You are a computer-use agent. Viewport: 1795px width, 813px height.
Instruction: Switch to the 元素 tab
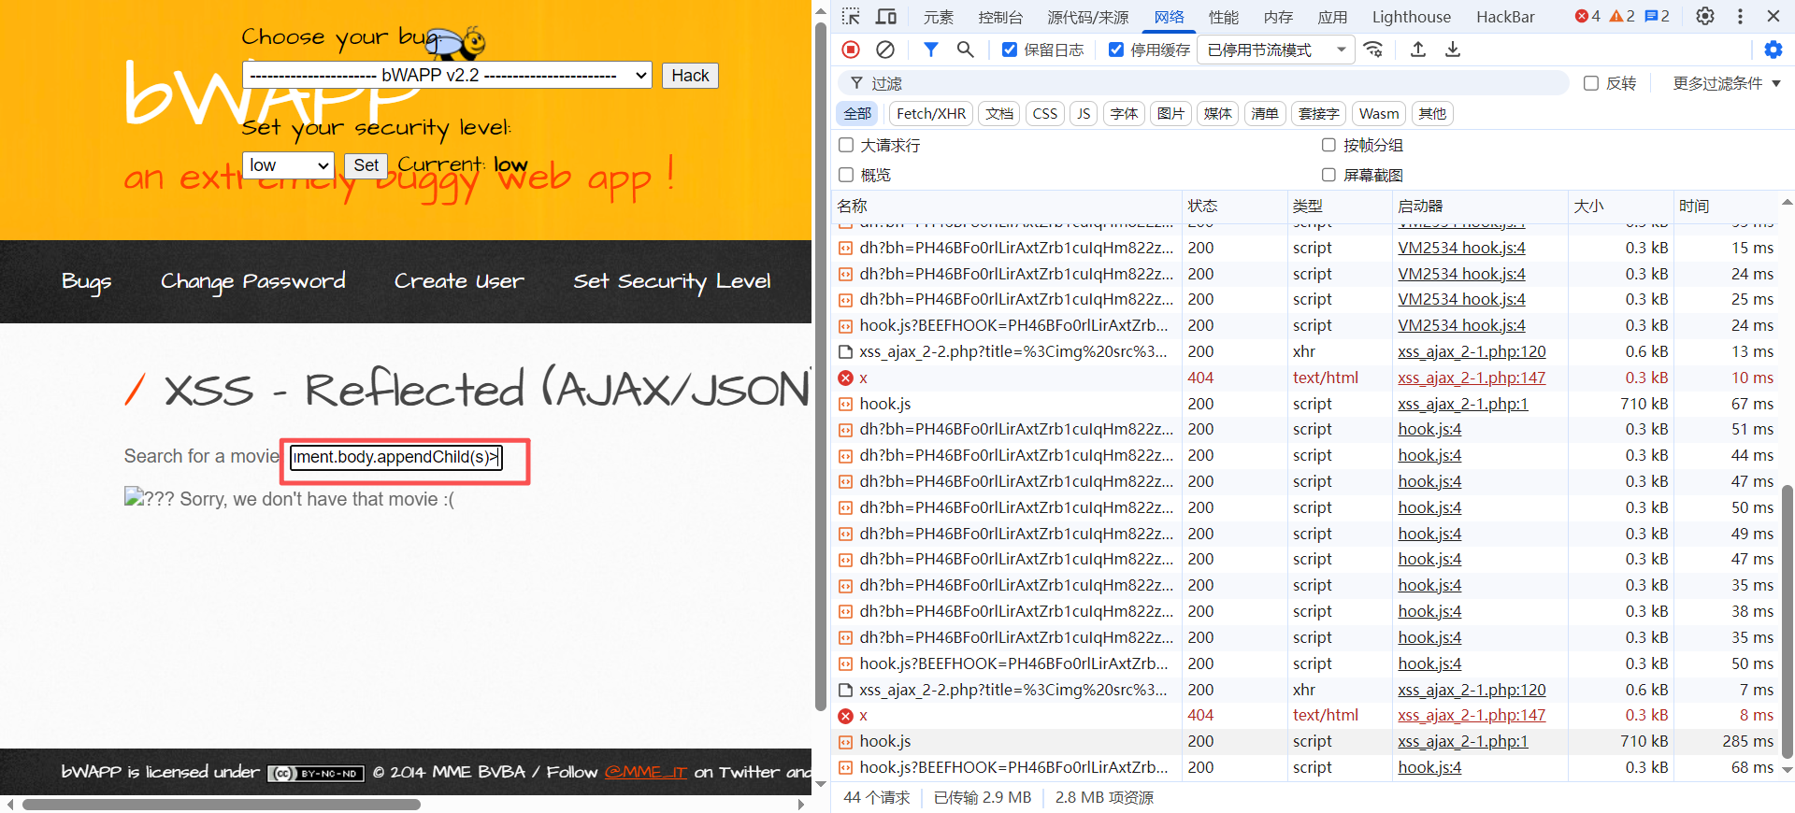coord(939,17)
